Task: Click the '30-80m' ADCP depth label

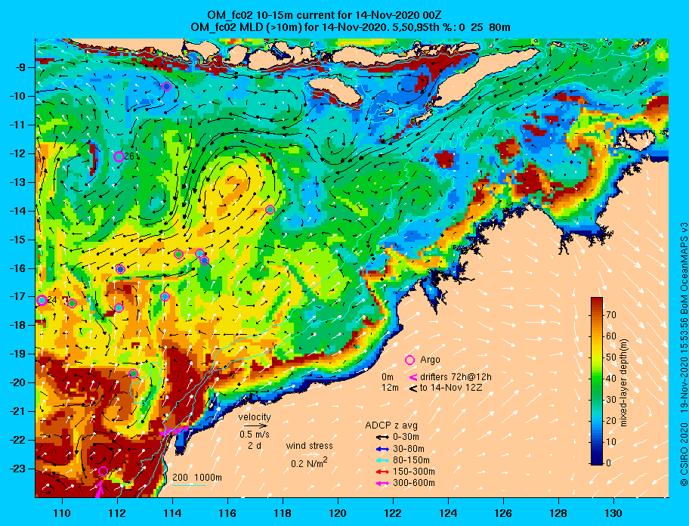Action: click(x=408, y=449)
